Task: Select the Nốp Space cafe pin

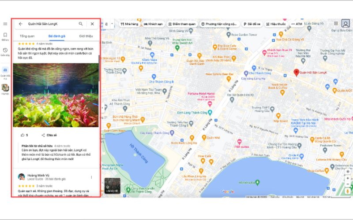Action: click(278, 116)
